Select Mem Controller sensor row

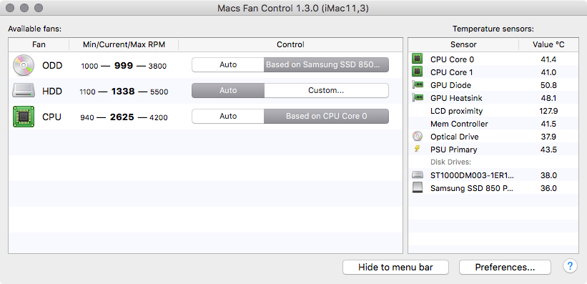[493, 123]
